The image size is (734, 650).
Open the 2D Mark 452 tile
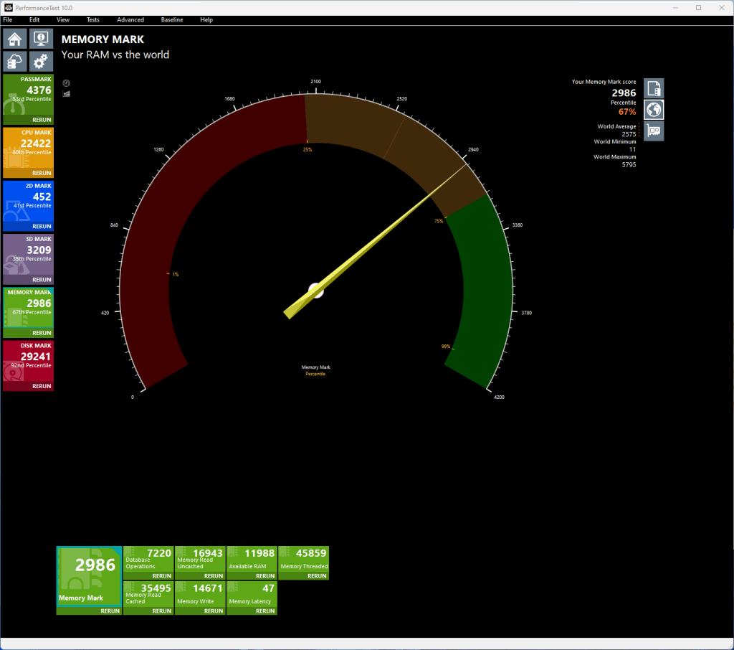pos(28,202)
